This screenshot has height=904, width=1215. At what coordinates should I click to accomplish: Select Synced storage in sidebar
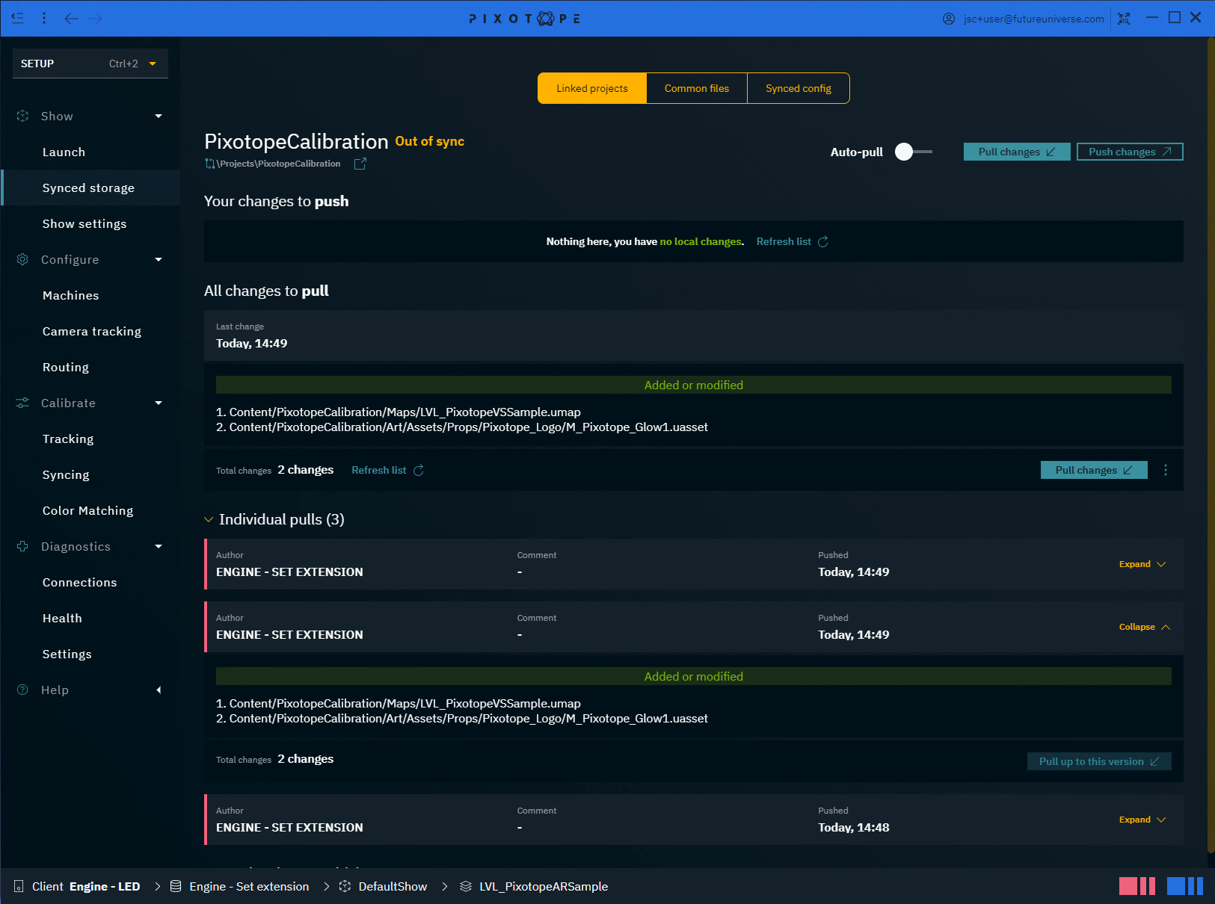click(x=90, y=188)
